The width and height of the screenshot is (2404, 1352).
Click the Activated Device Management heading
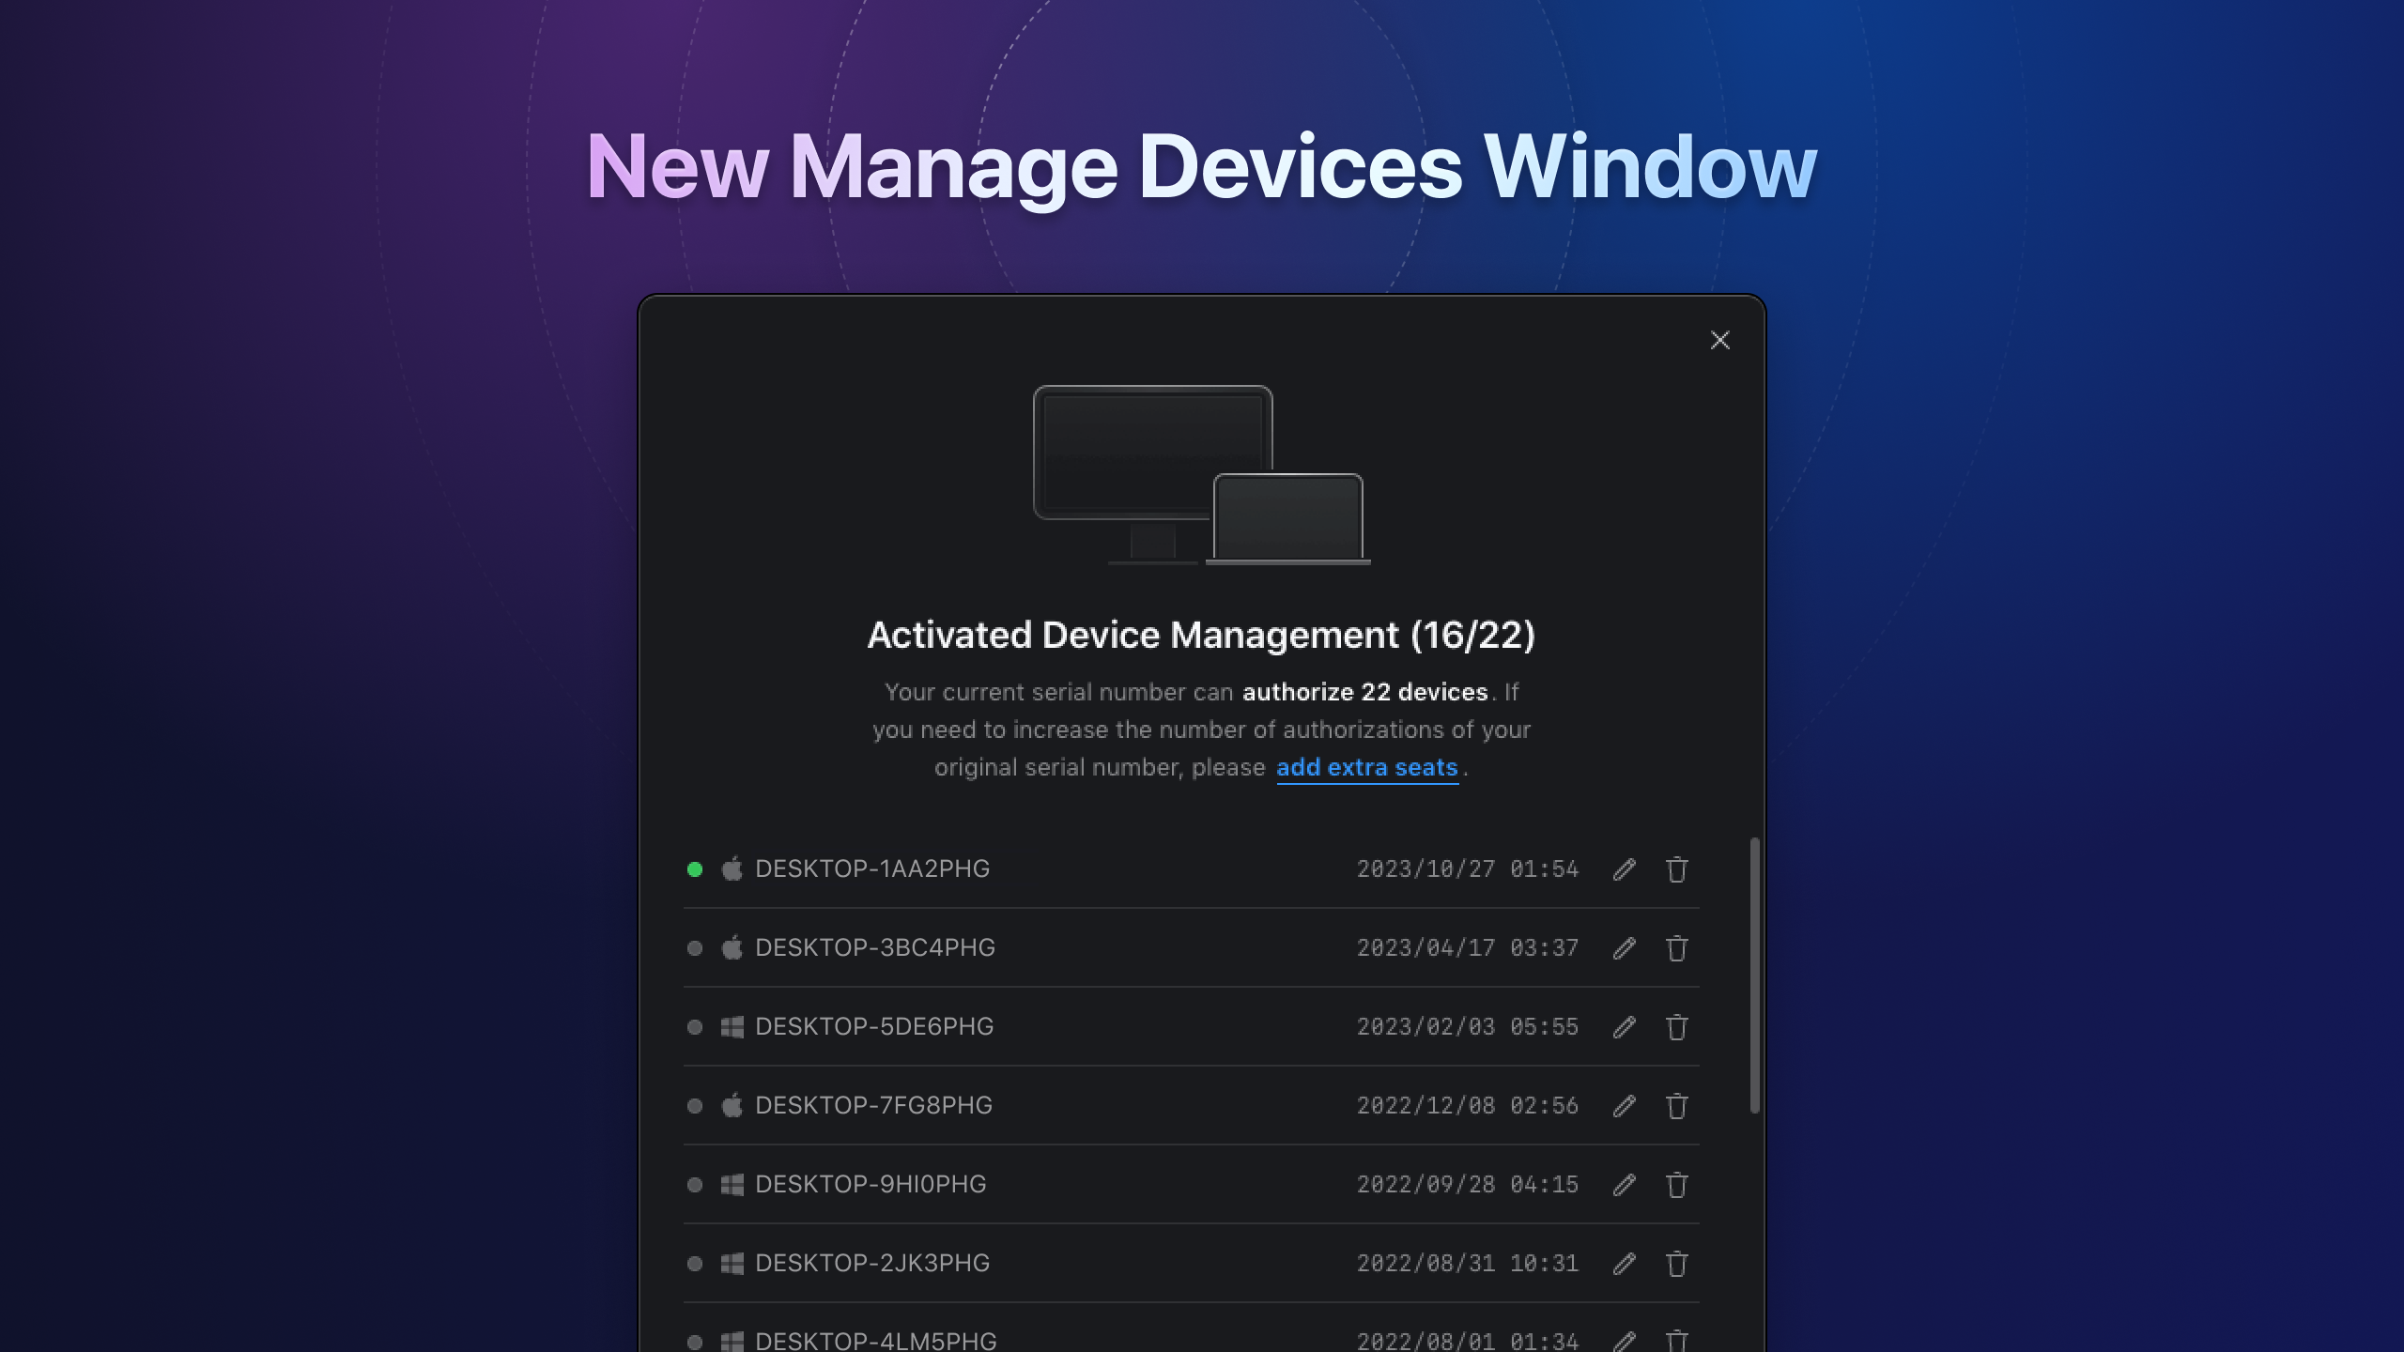[x=1202, y=635]
